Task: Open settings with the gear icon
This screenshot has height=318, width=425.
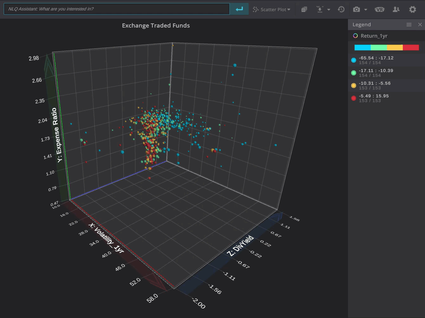Action: [412, 10]
